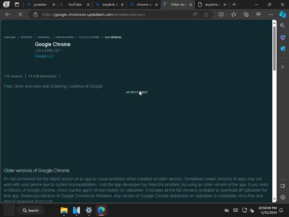The image size is (289, 217).
Task: Open Microsoft 365 sidebar icon
Action: [x=283, y=37]
